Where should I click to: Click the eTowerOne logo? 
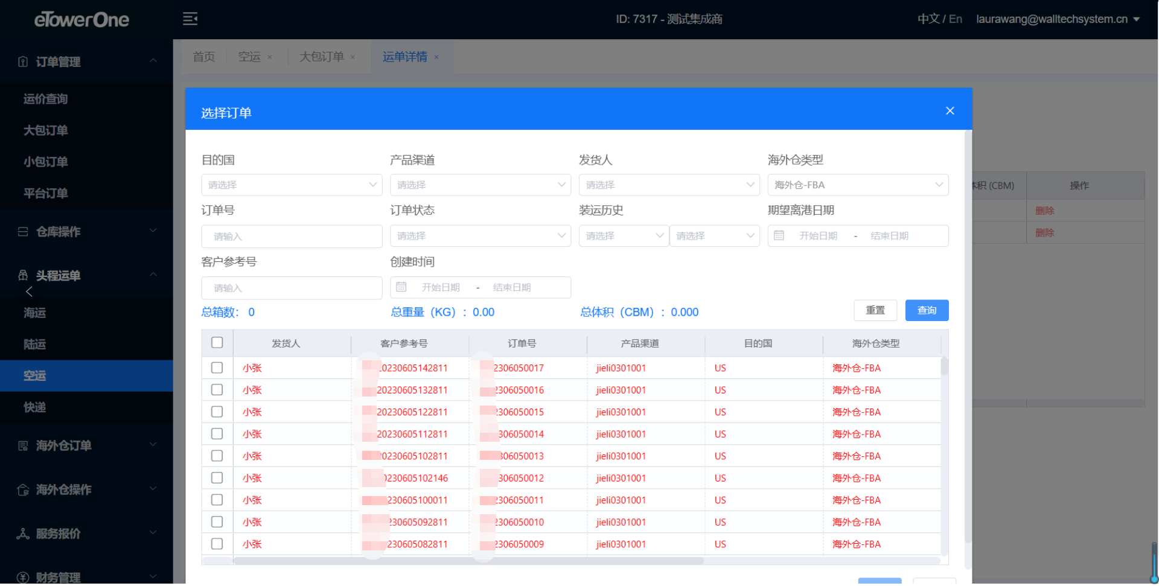(x=81, y=20)
